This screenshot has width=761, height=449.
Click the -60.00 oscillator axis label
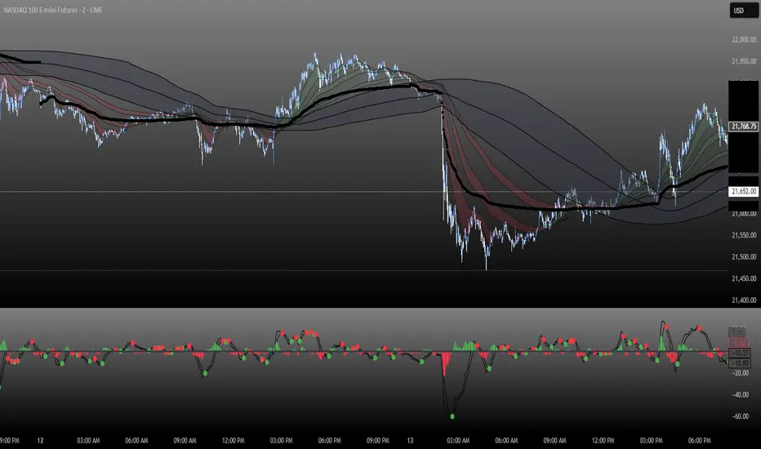pos(741,416)
